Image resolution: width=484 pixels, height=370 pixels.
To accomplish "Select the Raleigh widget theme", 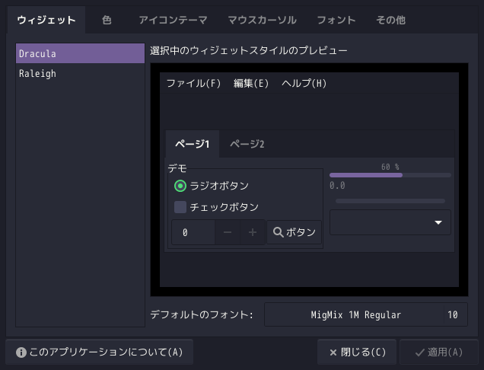I will click(x=80, y=74).
